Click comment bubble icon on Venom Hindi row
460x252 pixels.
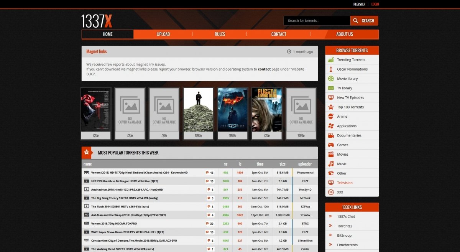tap(207, 173)
